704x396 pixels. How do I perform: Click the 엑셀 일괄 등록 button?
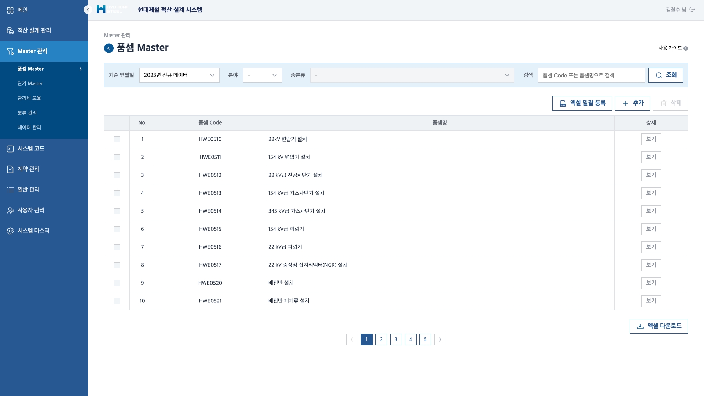pyautogui.click(x=582, y=103)
